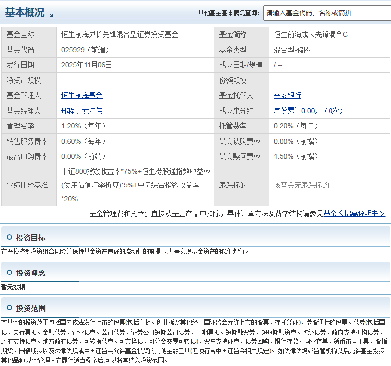Click the 投资理念 section header
The height and width of the screenshot is (366, 391).
click(196, 272)
